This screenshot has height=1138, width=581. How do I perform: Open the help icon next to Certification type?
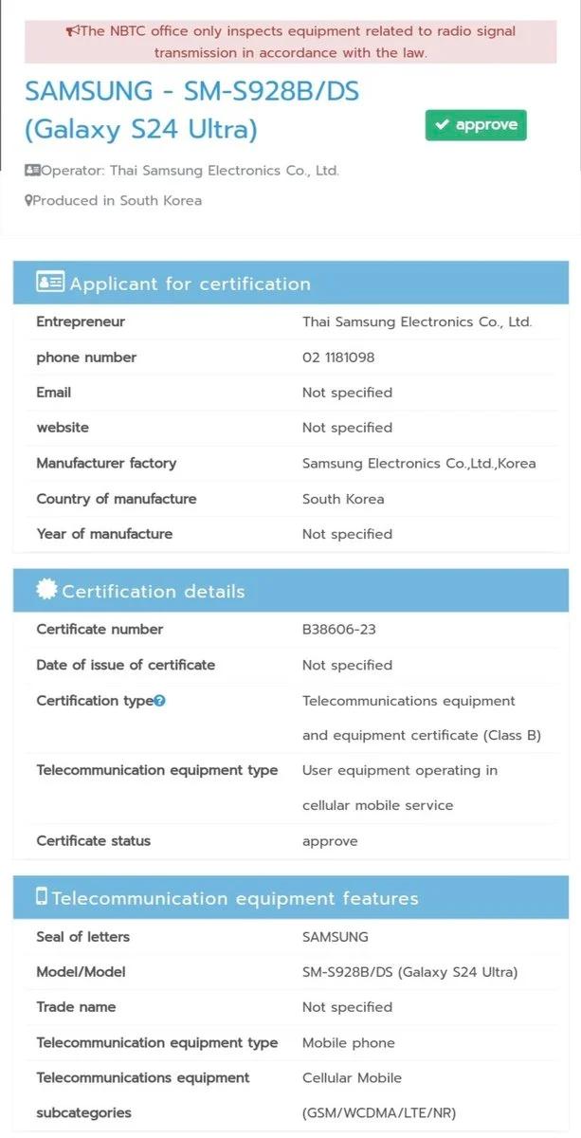pyautogui.click(x=160, y=701)
